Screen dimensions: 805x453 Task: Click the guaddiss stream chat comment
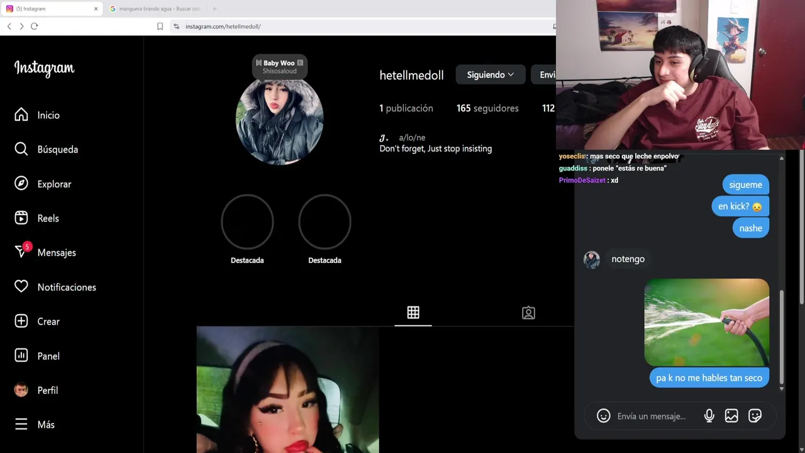tap(613, 168)
